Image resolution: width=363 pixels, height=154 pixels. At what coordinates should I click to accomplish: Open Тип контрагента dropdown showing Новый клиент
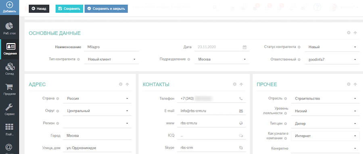pyautogui.click(x=112, y=60)
